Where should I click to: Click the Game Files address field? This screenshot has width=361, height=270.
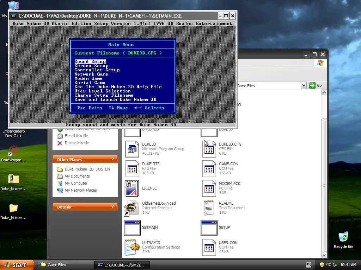(x=269, y=86)
